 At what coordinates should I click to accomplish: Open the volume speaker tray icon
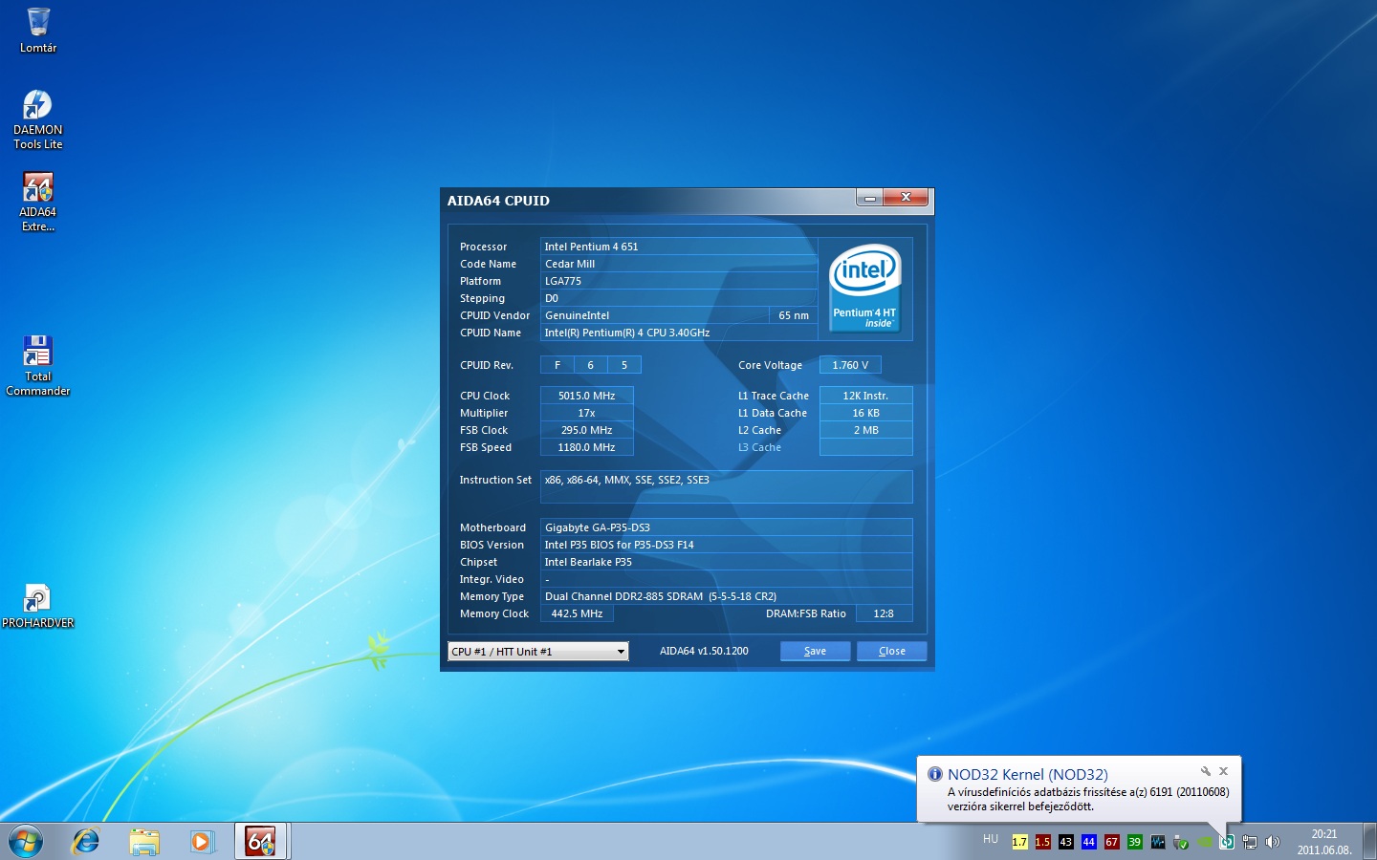pos(1272,842)
